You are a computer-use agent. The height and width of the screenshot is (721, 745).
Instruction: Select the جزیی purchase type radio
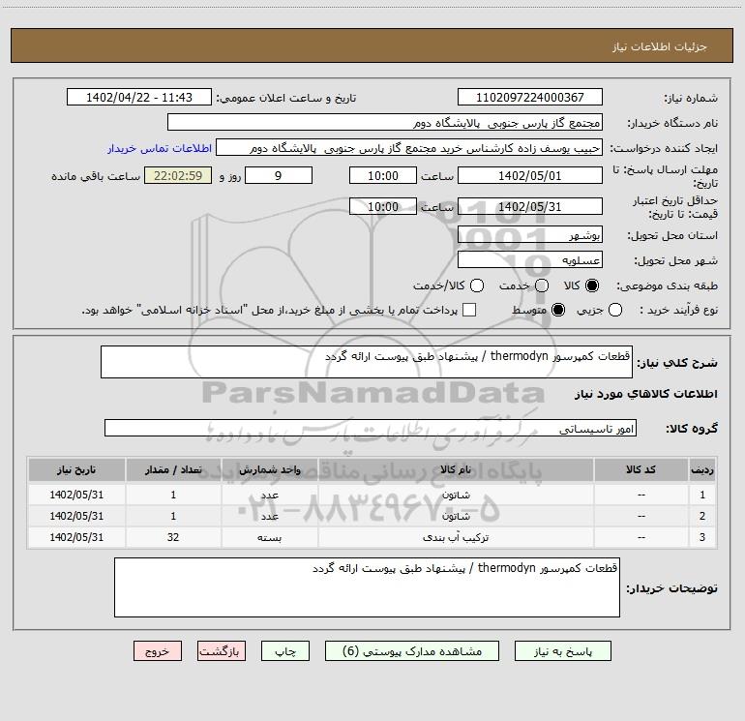614,311
